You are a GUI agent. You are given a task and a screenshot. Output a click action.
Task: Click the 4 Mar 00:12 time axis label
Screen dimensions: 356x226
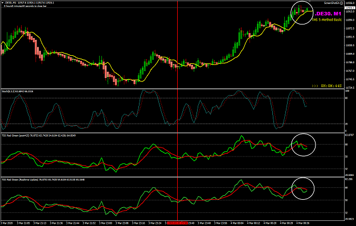[x=254, y=223]
